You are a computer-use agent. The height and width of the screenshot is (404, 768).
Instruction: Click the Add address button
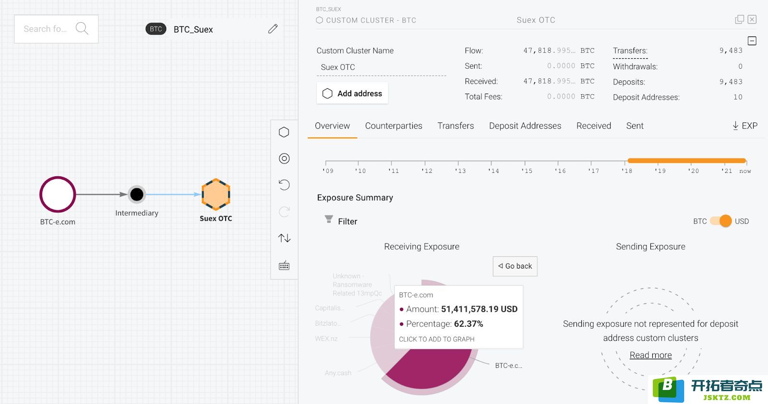pyautogui.click(x=352, y=93)
